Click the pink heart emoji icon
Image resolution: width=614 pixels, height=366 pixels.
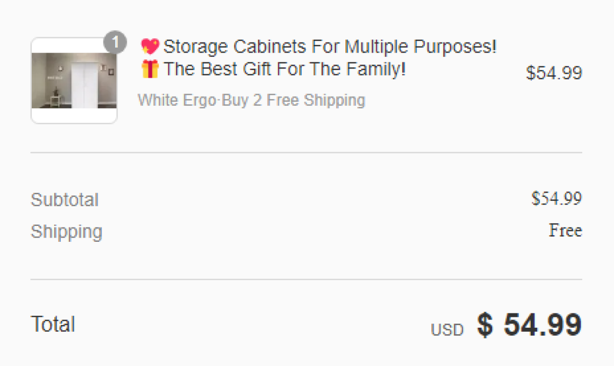150,47
